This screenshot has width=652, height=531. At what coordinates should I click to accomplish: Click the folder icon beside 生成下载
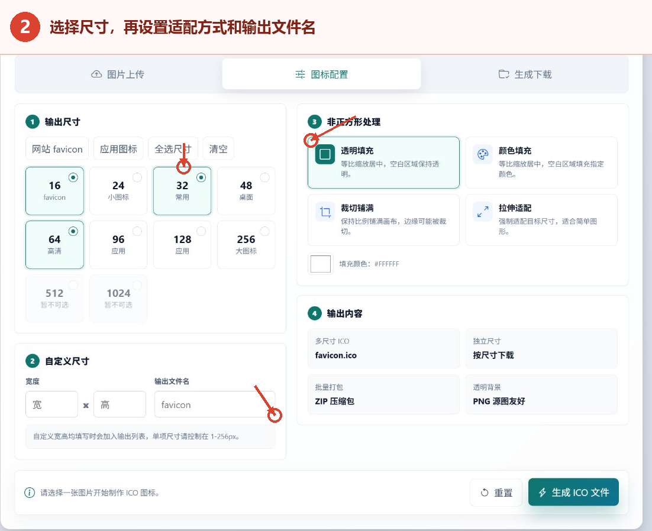503,75
